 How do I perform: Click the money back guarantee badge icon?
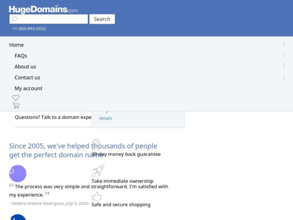pyautogui.click(x=96, y=144)
